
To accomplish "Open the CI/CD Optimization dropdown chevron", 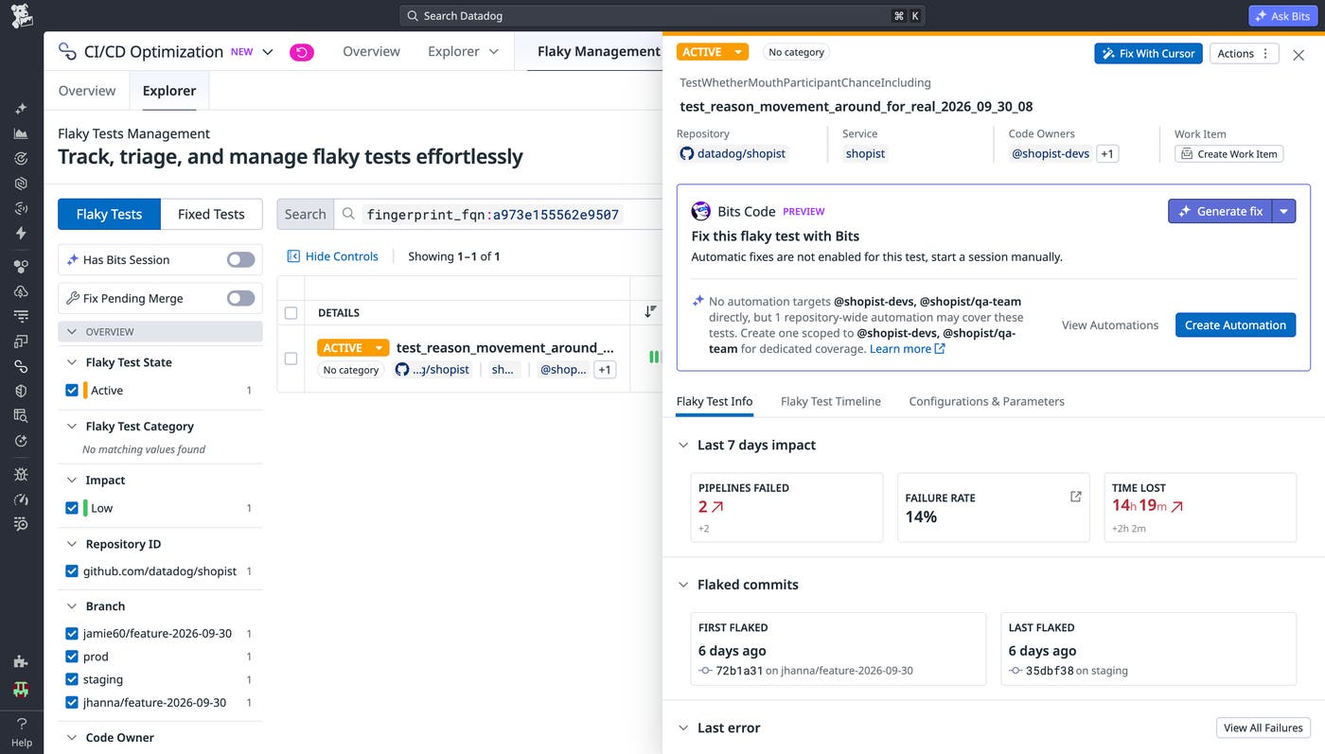I will [268, 52].
